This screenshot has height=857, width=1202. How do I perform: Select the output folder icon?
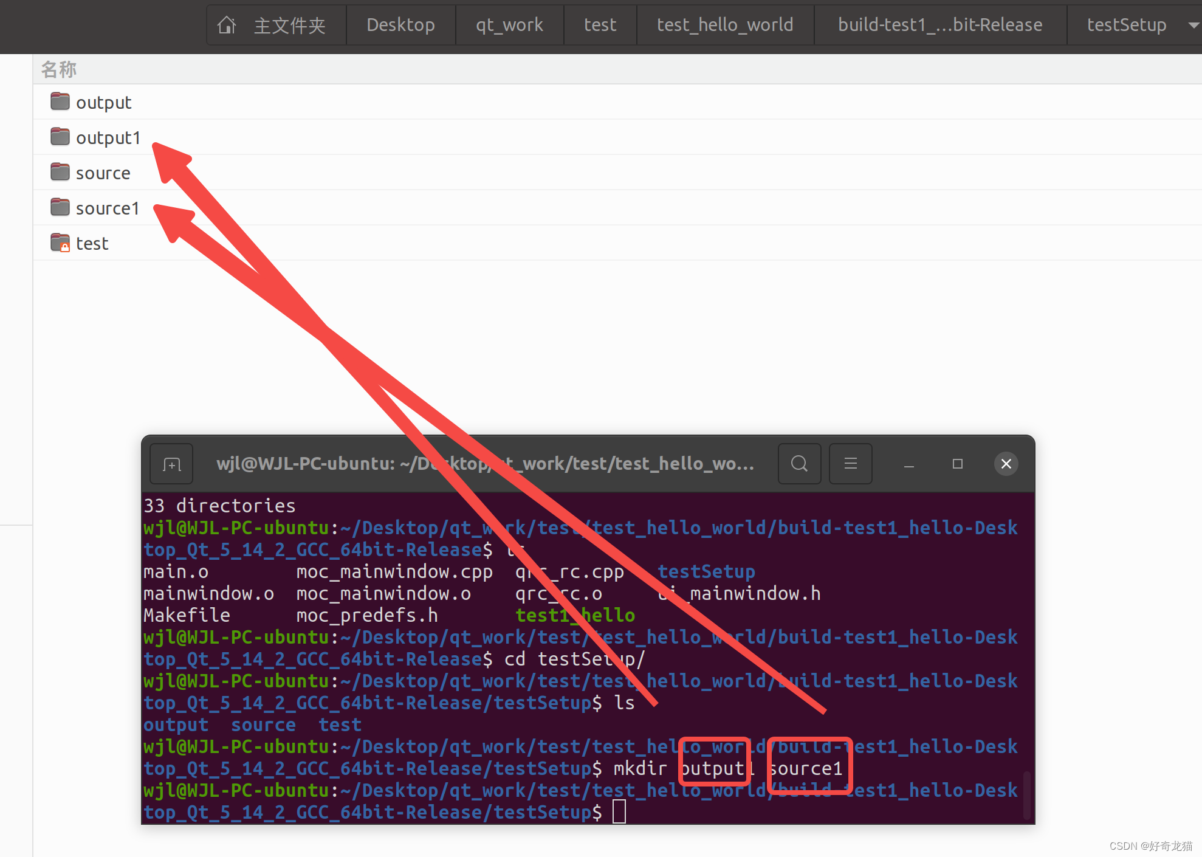[x=60, y=102]
